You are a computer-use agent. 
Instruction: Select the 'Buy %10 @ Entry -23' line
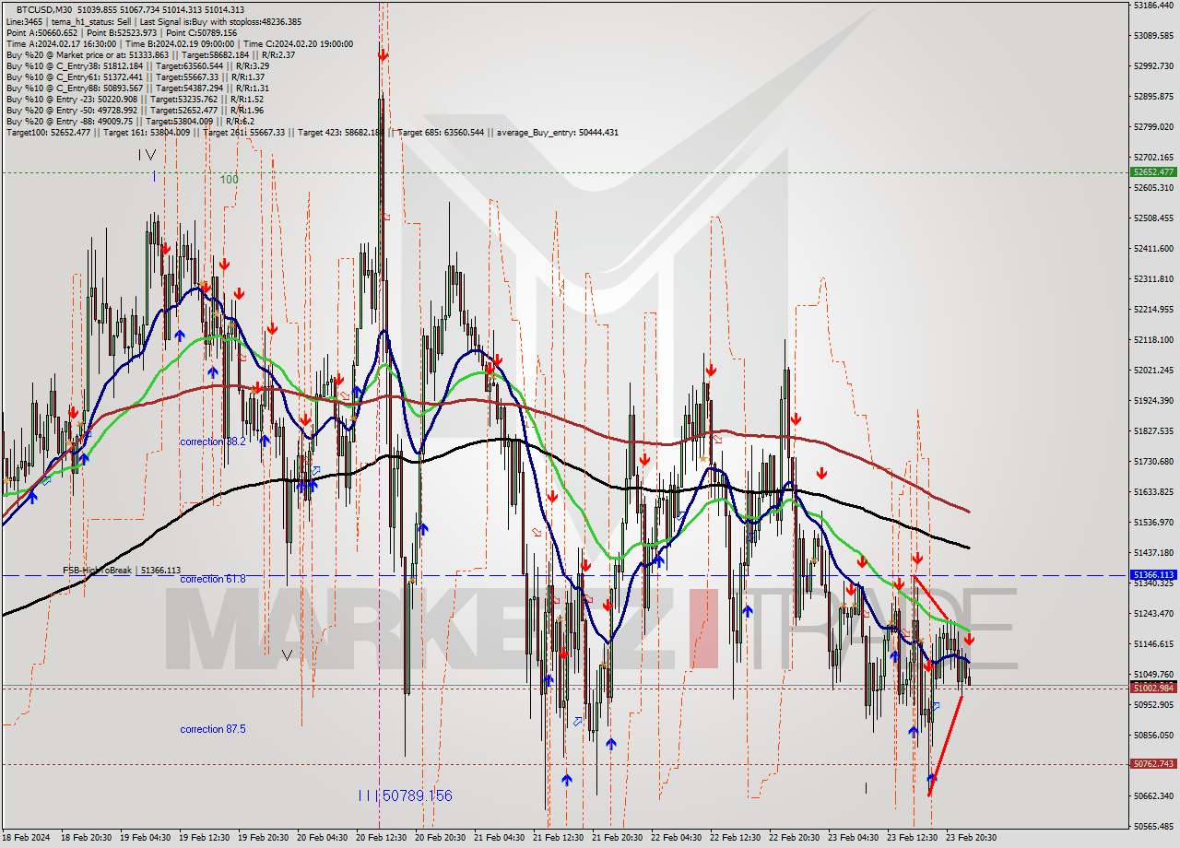pyautogui.click(x=135, y=100)
